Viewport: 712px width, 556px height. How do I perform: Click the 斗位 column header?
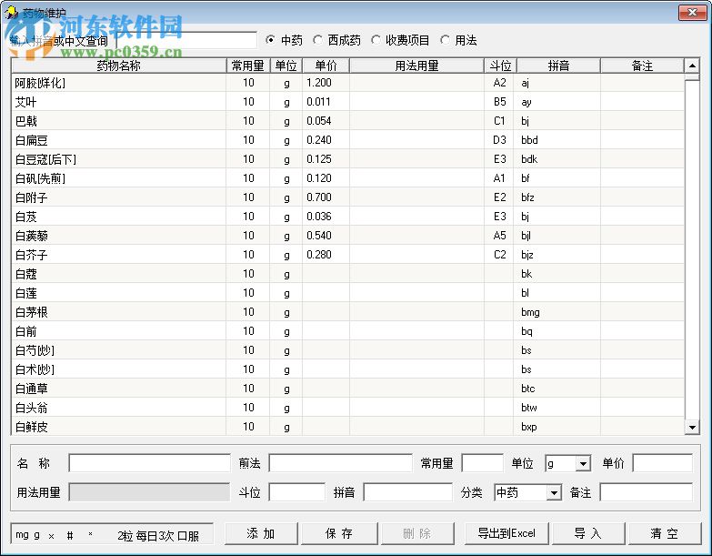pos(500,66)
